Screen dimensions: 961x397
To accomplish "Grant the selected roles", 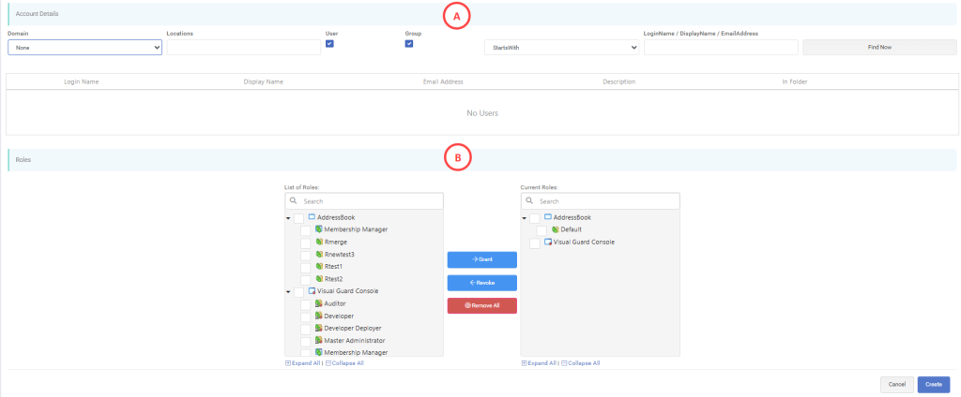I will click(482, 259).
